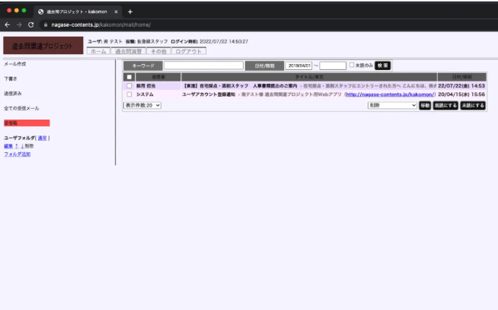
Task: Open a new browser tab with plus icon
Action: click(130, 11)
